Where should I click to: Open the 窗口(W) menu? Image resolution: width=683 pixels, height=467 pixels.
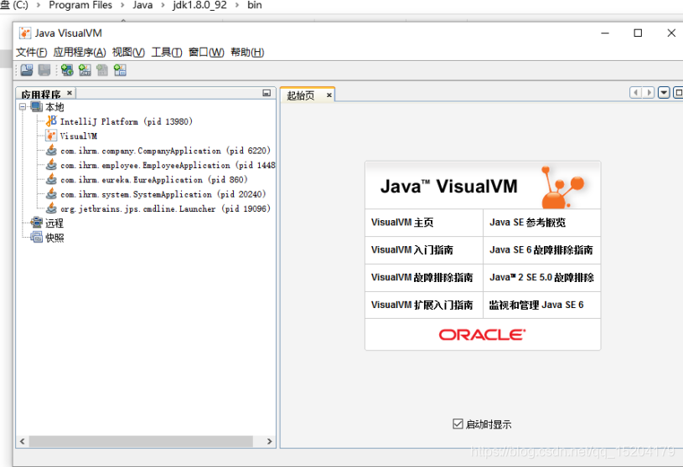206,52
